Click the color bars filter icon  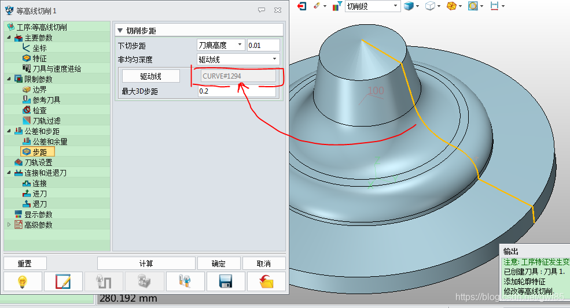pos(337,6)
